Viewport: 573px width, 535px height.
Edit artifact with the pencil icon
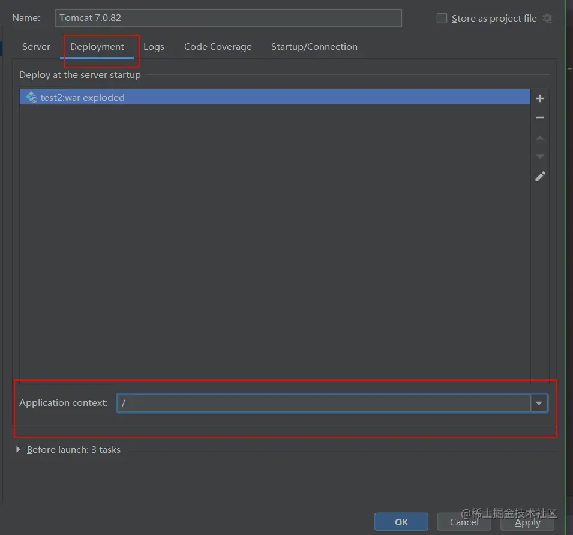pyautogui.click(x=540, y=177)
